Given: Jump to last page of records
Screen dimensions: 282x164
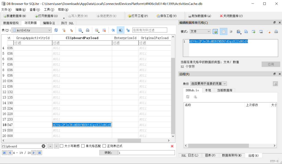Looking at the screenshot, I should click(x=39, y=152).
